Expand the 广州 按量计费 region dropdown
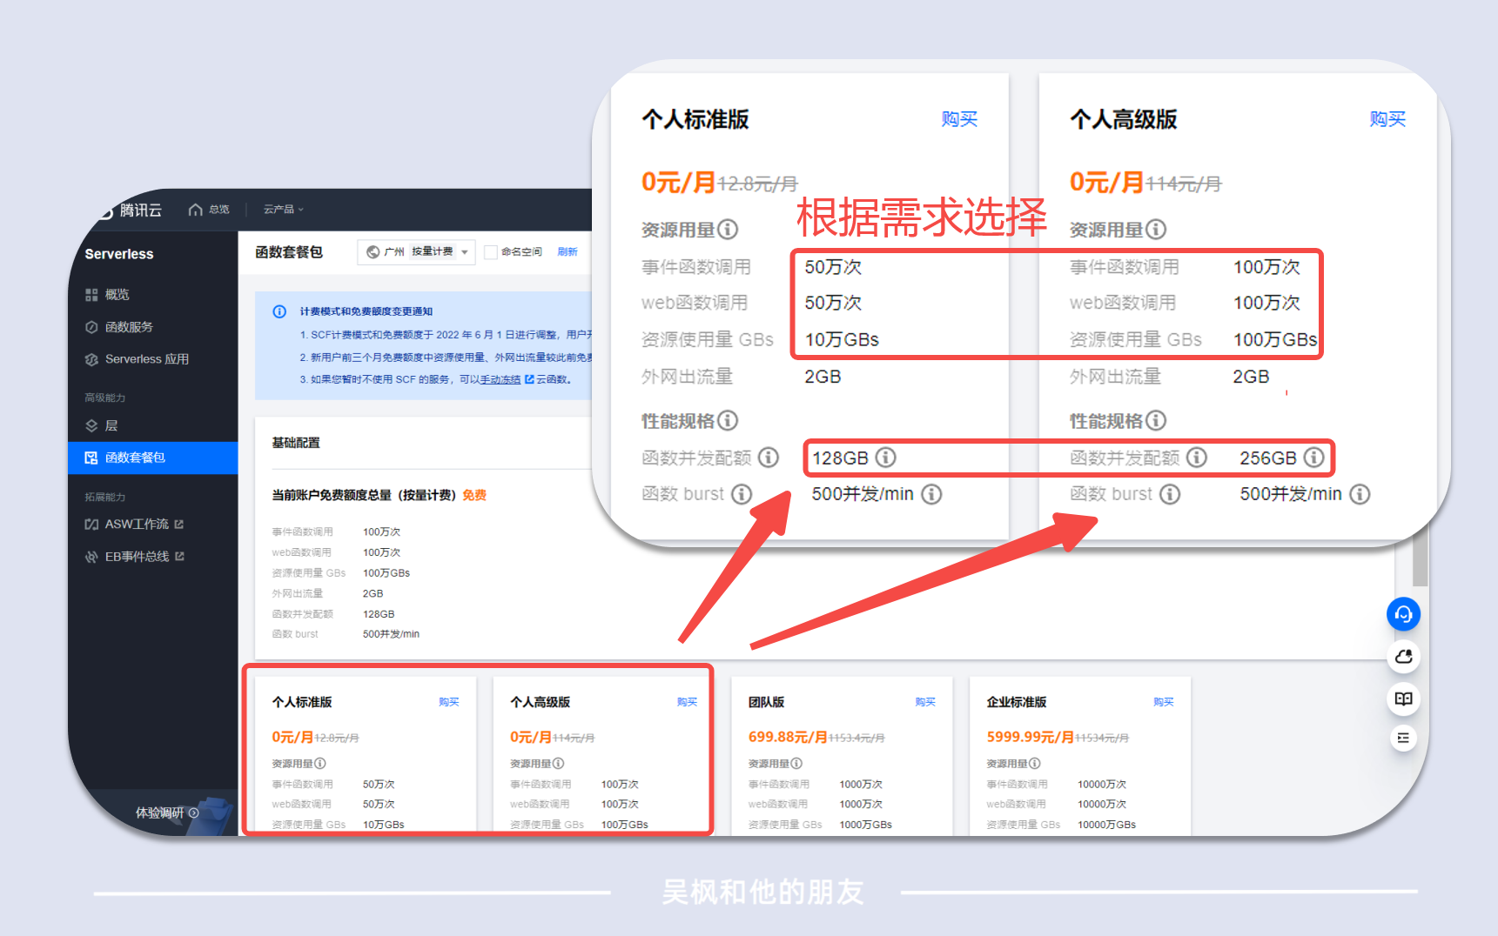This screenshot has width=1498, height=936. (x=417, y=251)
